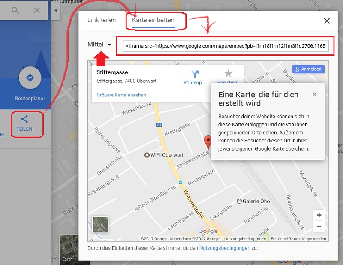Clear the search using the X icon
The width and height of the screenshot is (343, 265).
(x=37, y=10)
